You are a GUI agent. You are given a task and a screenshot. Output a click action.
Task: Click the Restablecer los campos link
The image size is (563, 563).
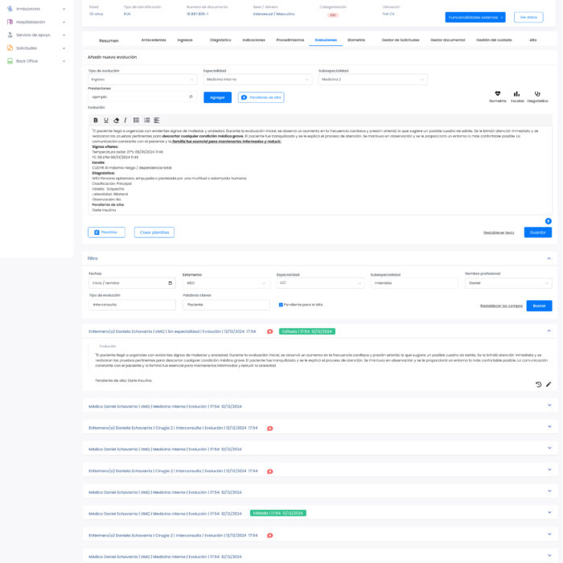[x=501, y=306]
